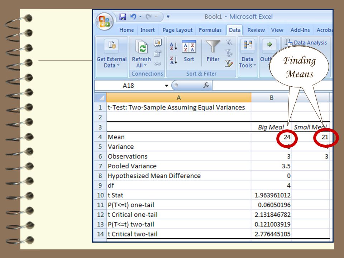Viewport: 344px width, 258px height.
Task: Open the Insert ribbon tab
Action: [x=147, y=30]
